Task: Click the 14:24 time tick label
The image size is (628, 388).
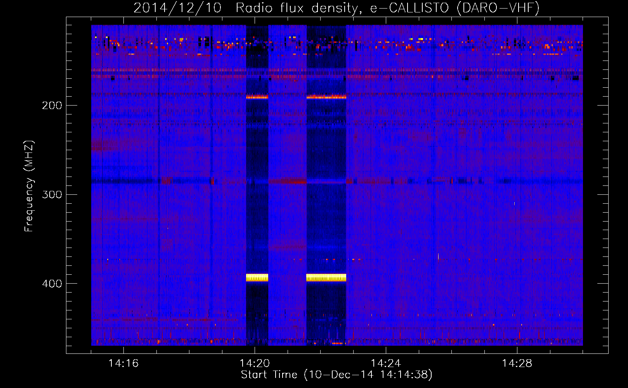Action: pyautogui.click(x=386, y=364)
